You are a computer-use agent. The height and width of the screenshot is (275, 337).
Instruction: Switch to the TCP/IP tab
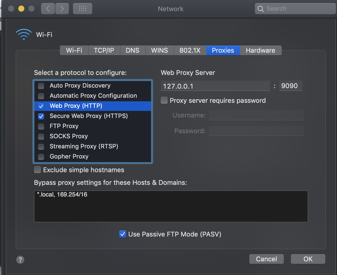tap(104, 50)
